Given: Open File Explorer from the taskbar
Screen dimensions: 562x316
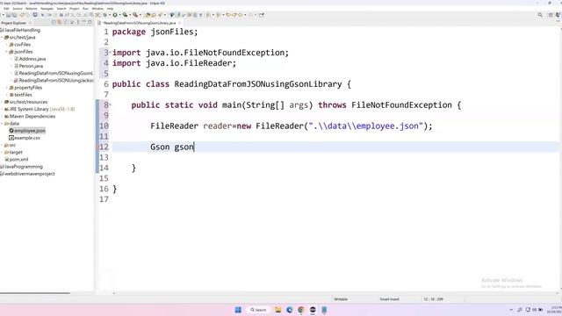Looking at the screenshot, I should [x=278, y=310].
